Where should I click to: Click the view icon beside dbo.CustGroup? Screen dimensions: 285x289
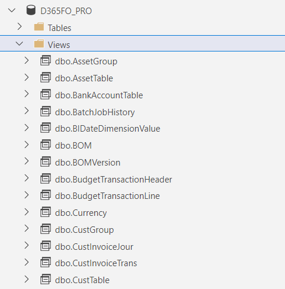point(46,229)
